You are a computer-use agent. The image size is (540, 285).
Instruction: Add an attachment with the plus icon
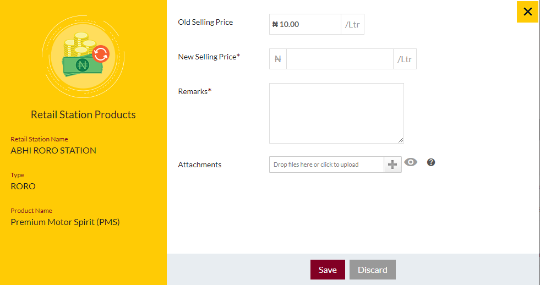[x=392, y=165]
